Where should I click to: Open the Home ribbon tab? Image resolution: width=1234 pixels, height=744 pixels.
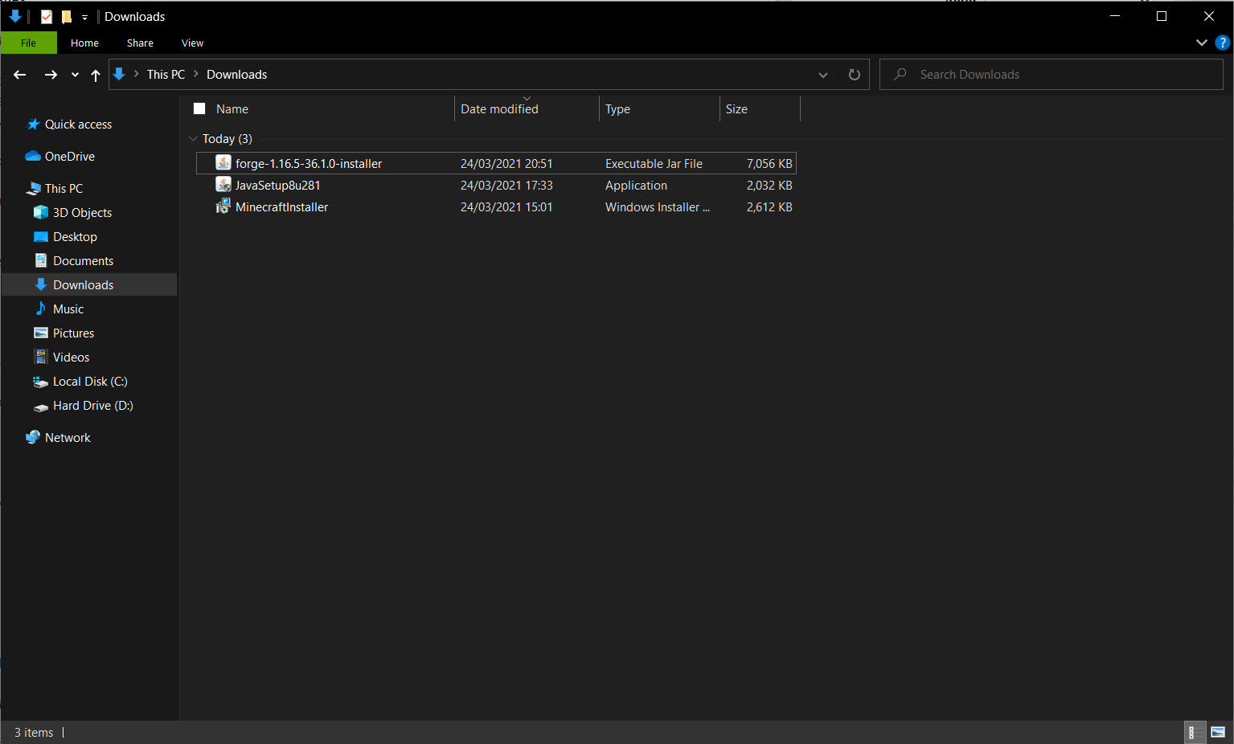(x=84, y=43)
